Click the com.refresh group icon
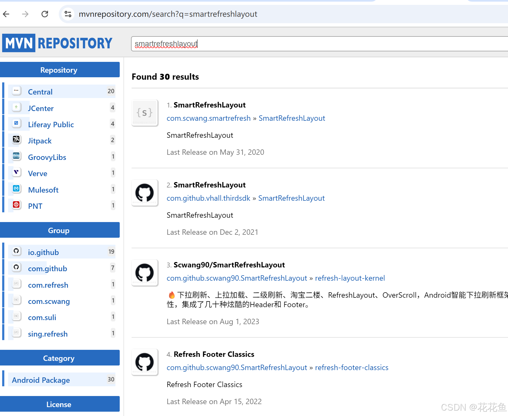 pyautogui.click(x=16, y=284)
